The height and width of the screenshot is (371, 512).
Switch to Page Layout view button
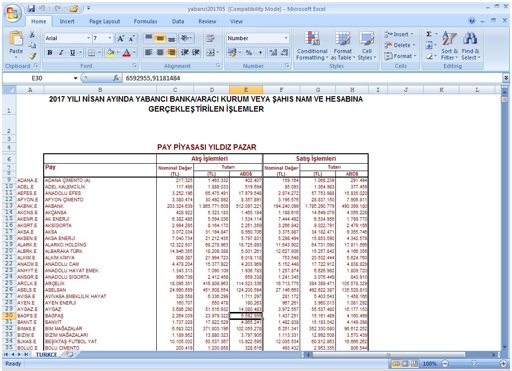pos(405,364)
